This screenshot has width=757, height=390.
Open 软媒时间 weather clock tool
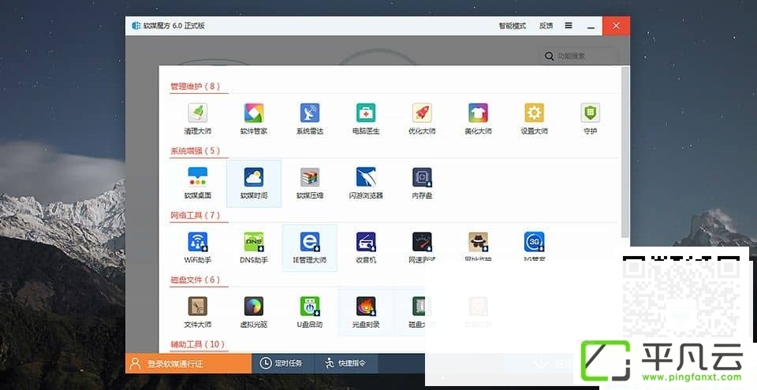coord(253,184)
